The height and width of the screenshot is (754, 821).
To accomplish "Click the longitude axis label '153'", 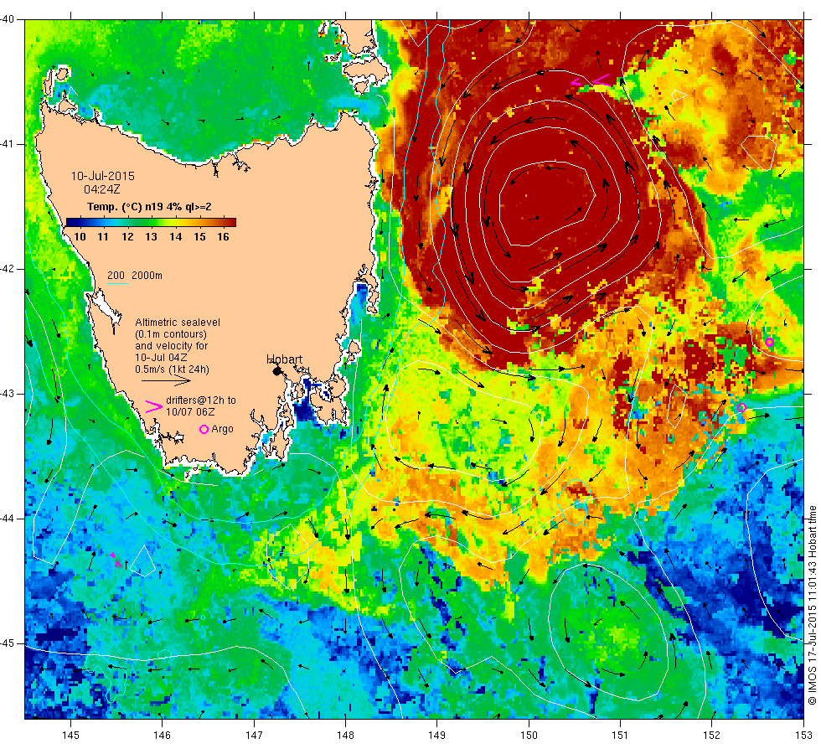I will pyautogui.click(x=803, y=736).
